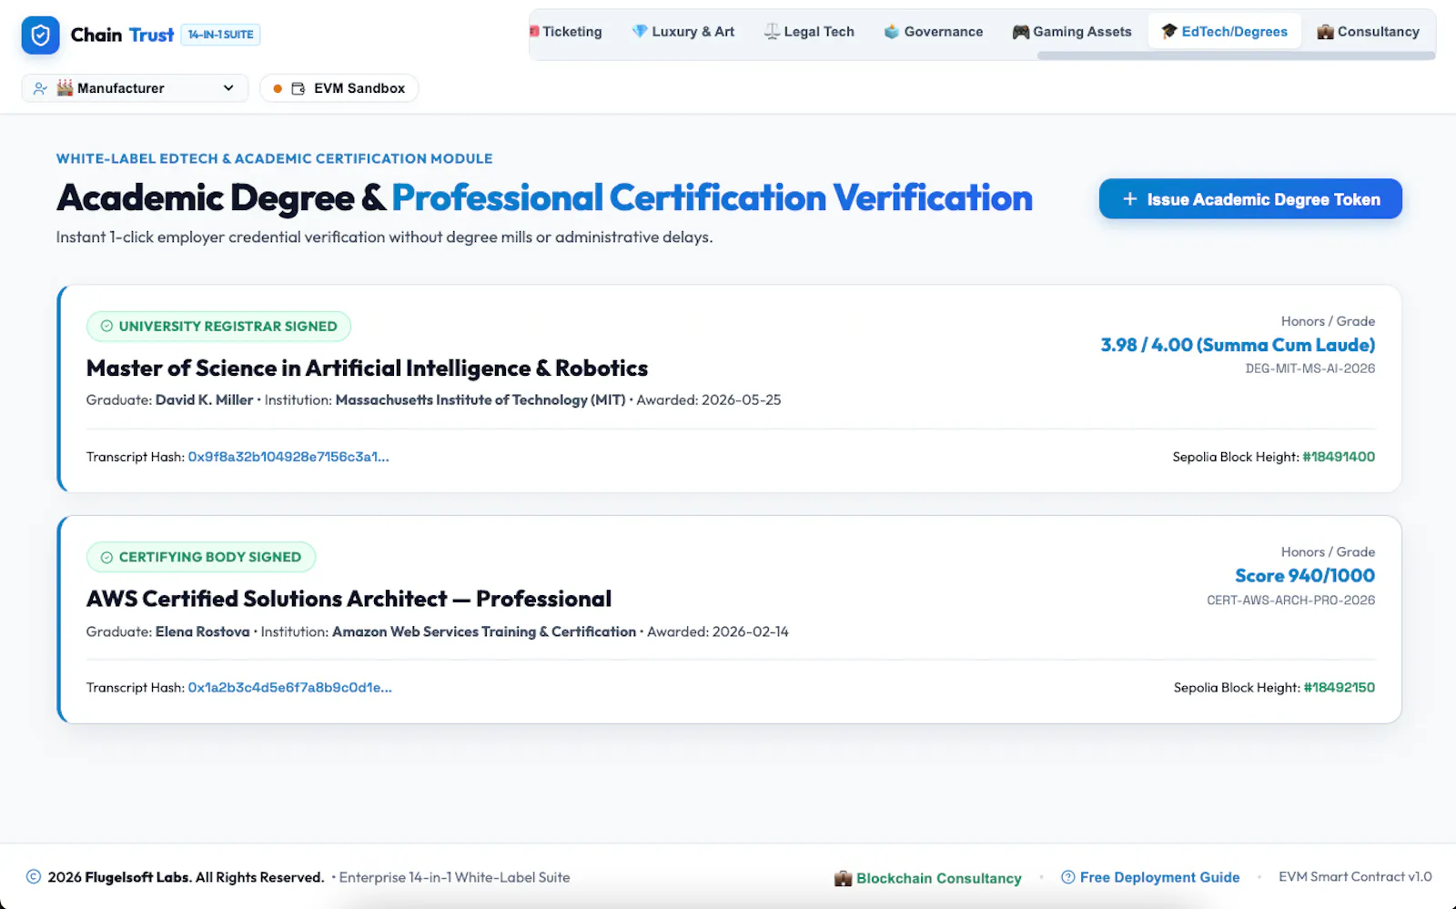Click the copyright icon in the footer
Screen dimensions: 1456x909
click(34, 876)
